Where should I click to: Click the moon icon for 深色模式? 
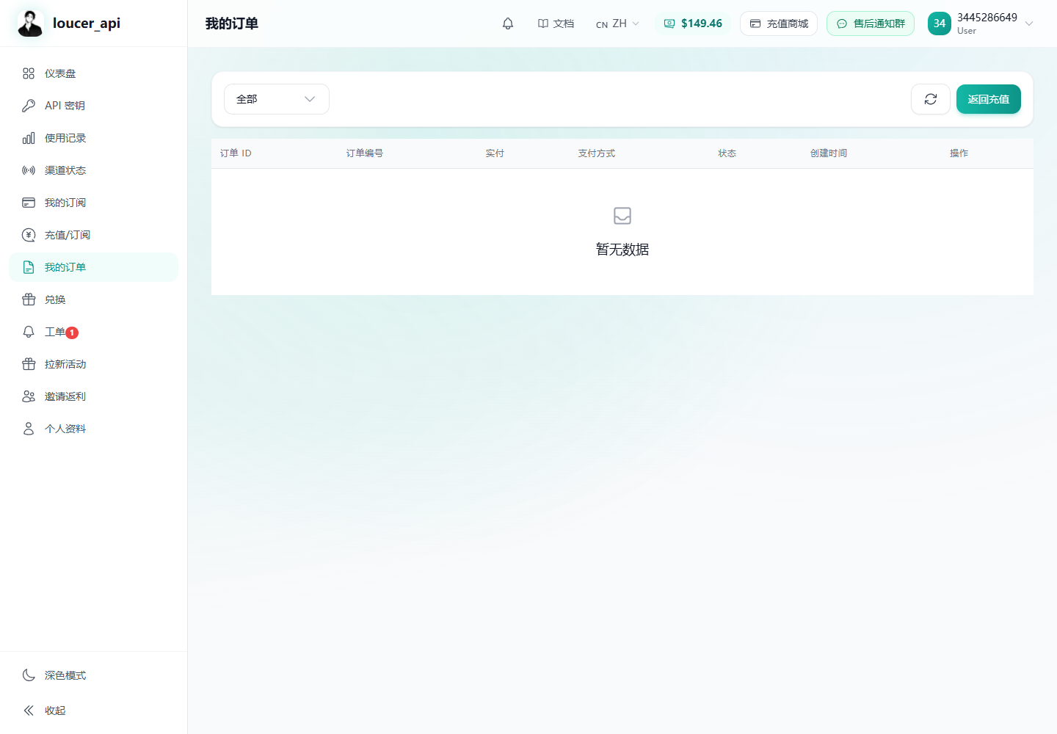29,675
